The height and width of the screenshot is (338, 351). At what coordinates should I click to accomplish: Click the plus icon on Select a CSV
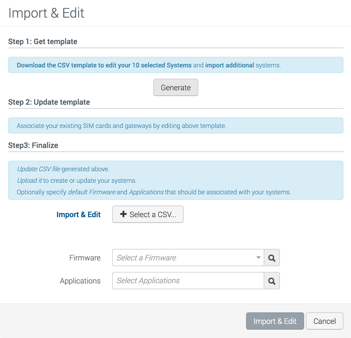click(123, 214)
